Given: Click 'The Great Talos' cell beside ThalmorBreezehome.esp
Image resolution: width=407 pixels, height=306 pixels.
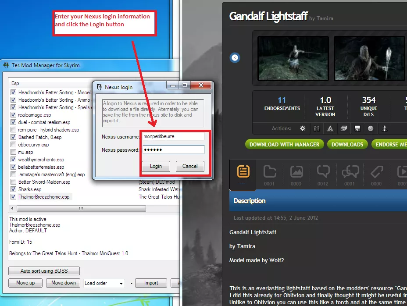Looking at the screenshot, I should coord(159,197).
